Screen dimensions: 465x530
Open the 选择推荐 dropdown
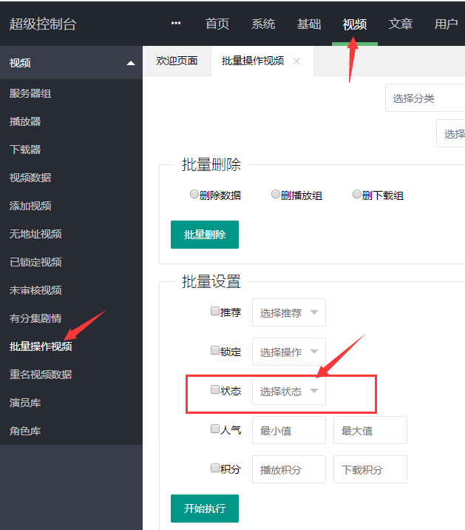pos(288,312)
